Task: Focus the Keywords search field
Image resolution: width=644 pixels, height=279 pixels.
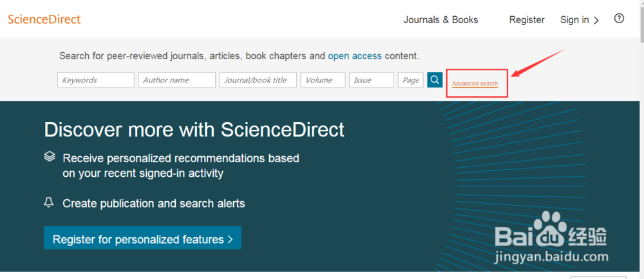Action: coord(95,80)
